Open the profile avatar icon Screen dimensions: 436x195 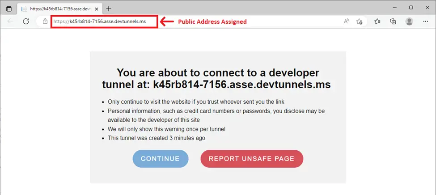[409, 21]
